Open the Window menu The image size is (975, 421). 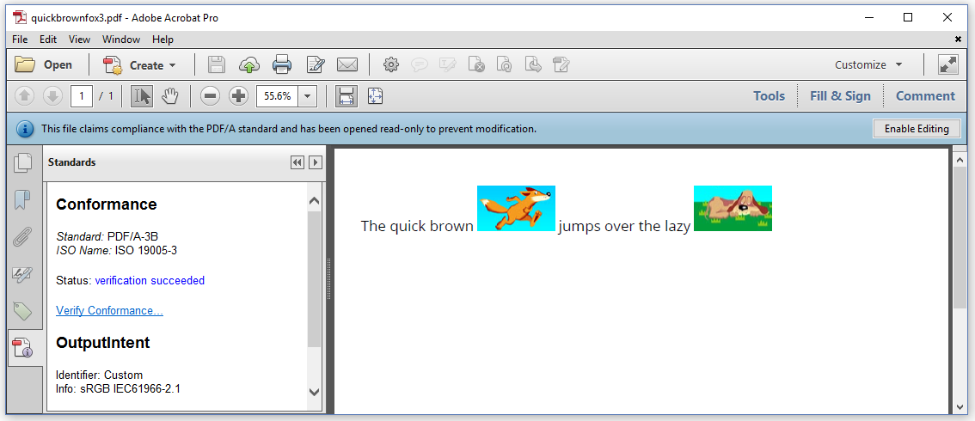(121, 40)
